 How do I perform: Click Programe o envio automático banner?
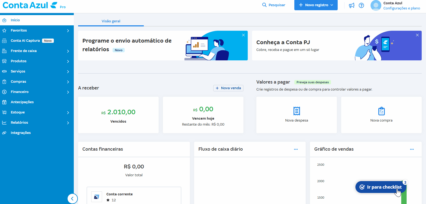point(163,46)
